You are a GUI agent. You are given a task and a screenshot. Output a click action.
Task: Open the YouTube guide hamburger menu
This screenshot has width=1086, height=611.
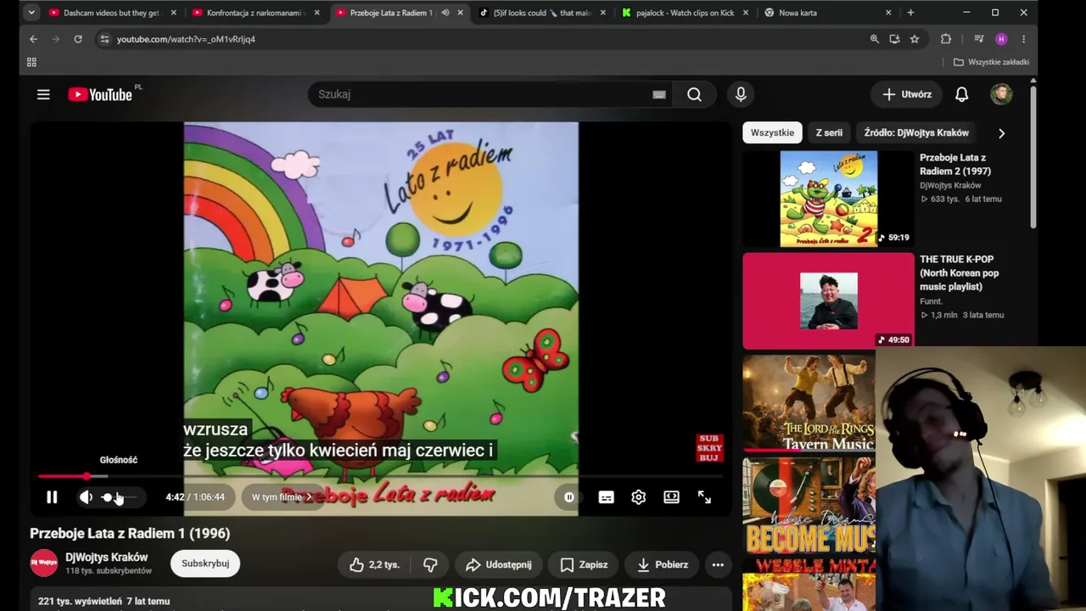point(43,94)
